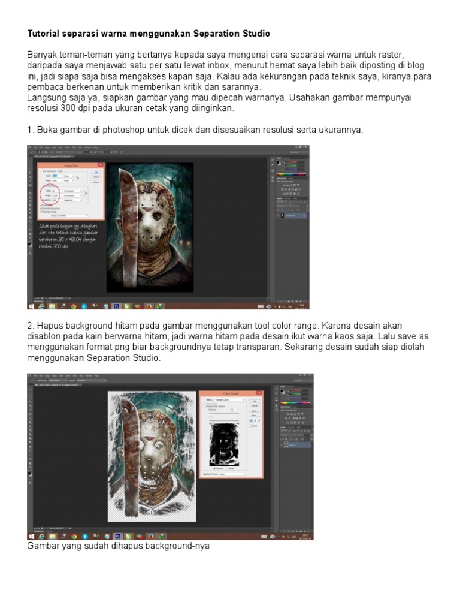Click Load button in Color Range dialog
The width and height of the screenshot is (460, 614).
pyautogui.click(x=255, y=411)
